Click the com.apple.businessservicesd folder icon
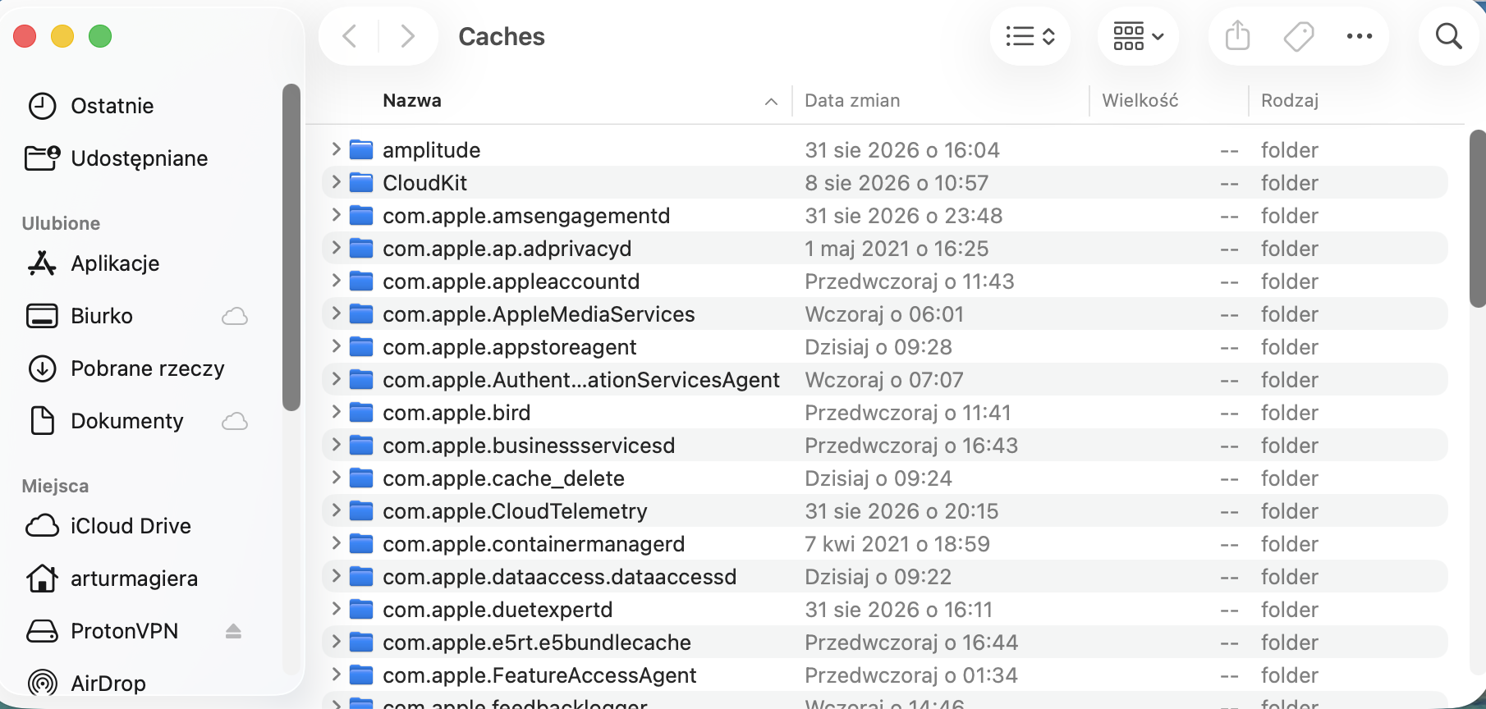This screenshot has height=709, width=1486. 361,445
